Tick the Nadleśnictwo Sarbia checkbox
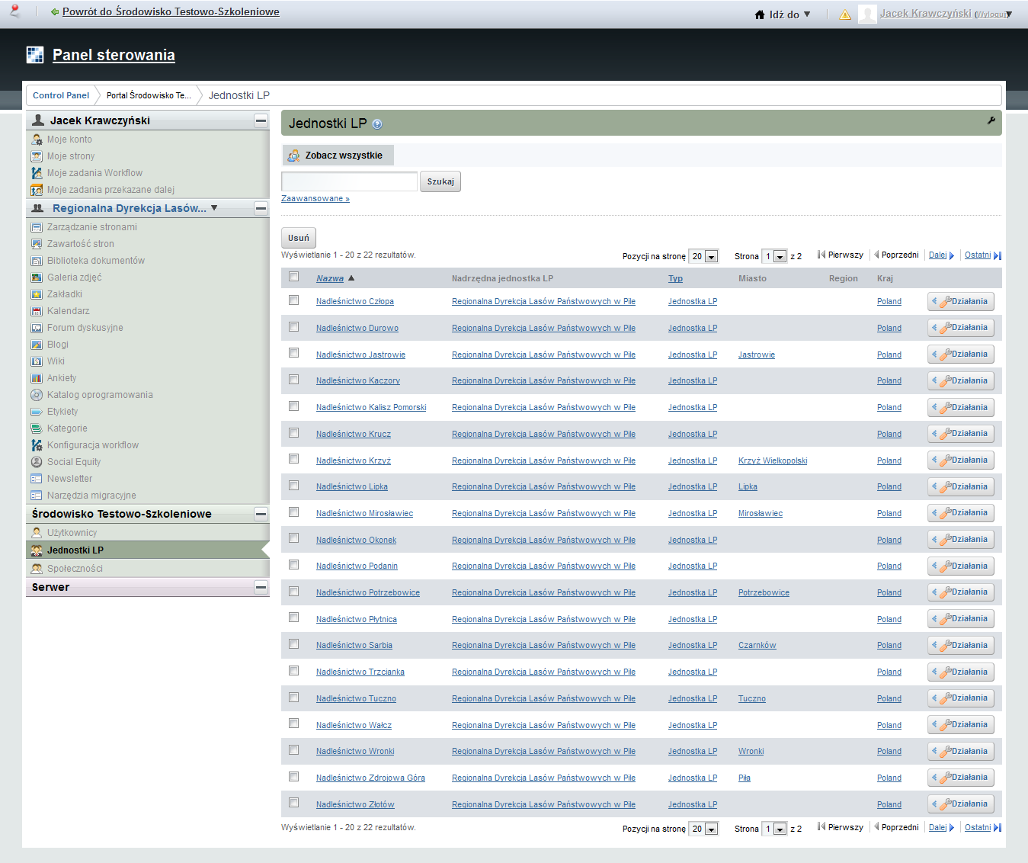 [293, 644]
